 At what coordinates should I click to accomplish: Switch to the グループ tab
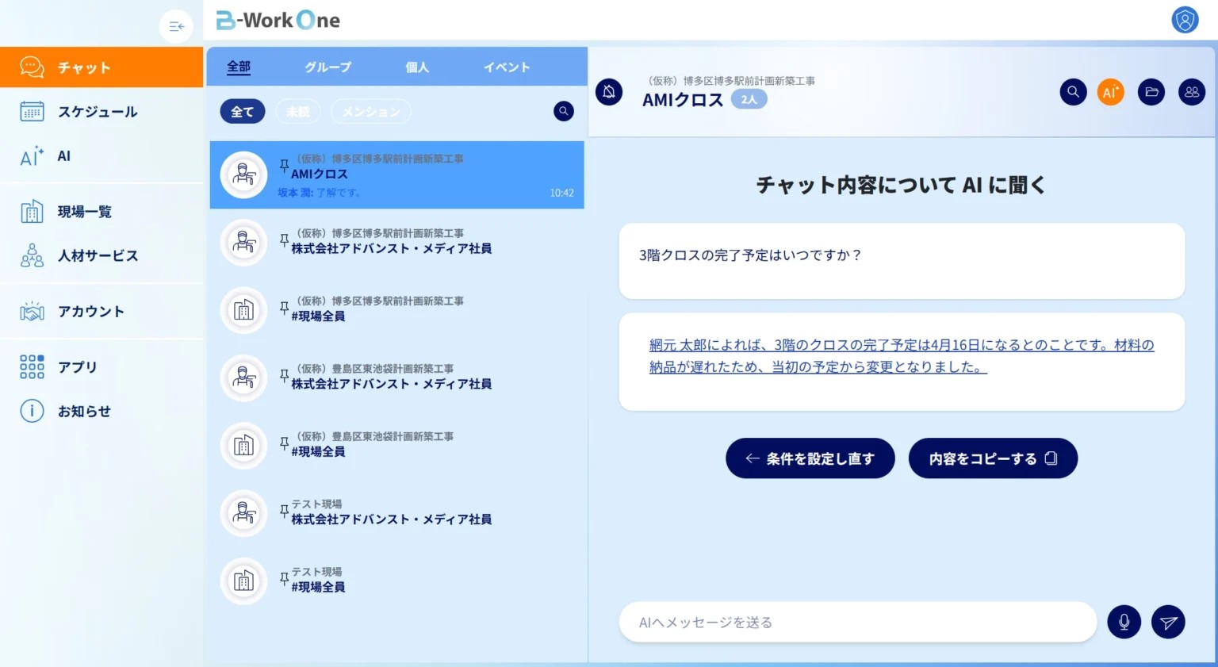pos(327,67)
